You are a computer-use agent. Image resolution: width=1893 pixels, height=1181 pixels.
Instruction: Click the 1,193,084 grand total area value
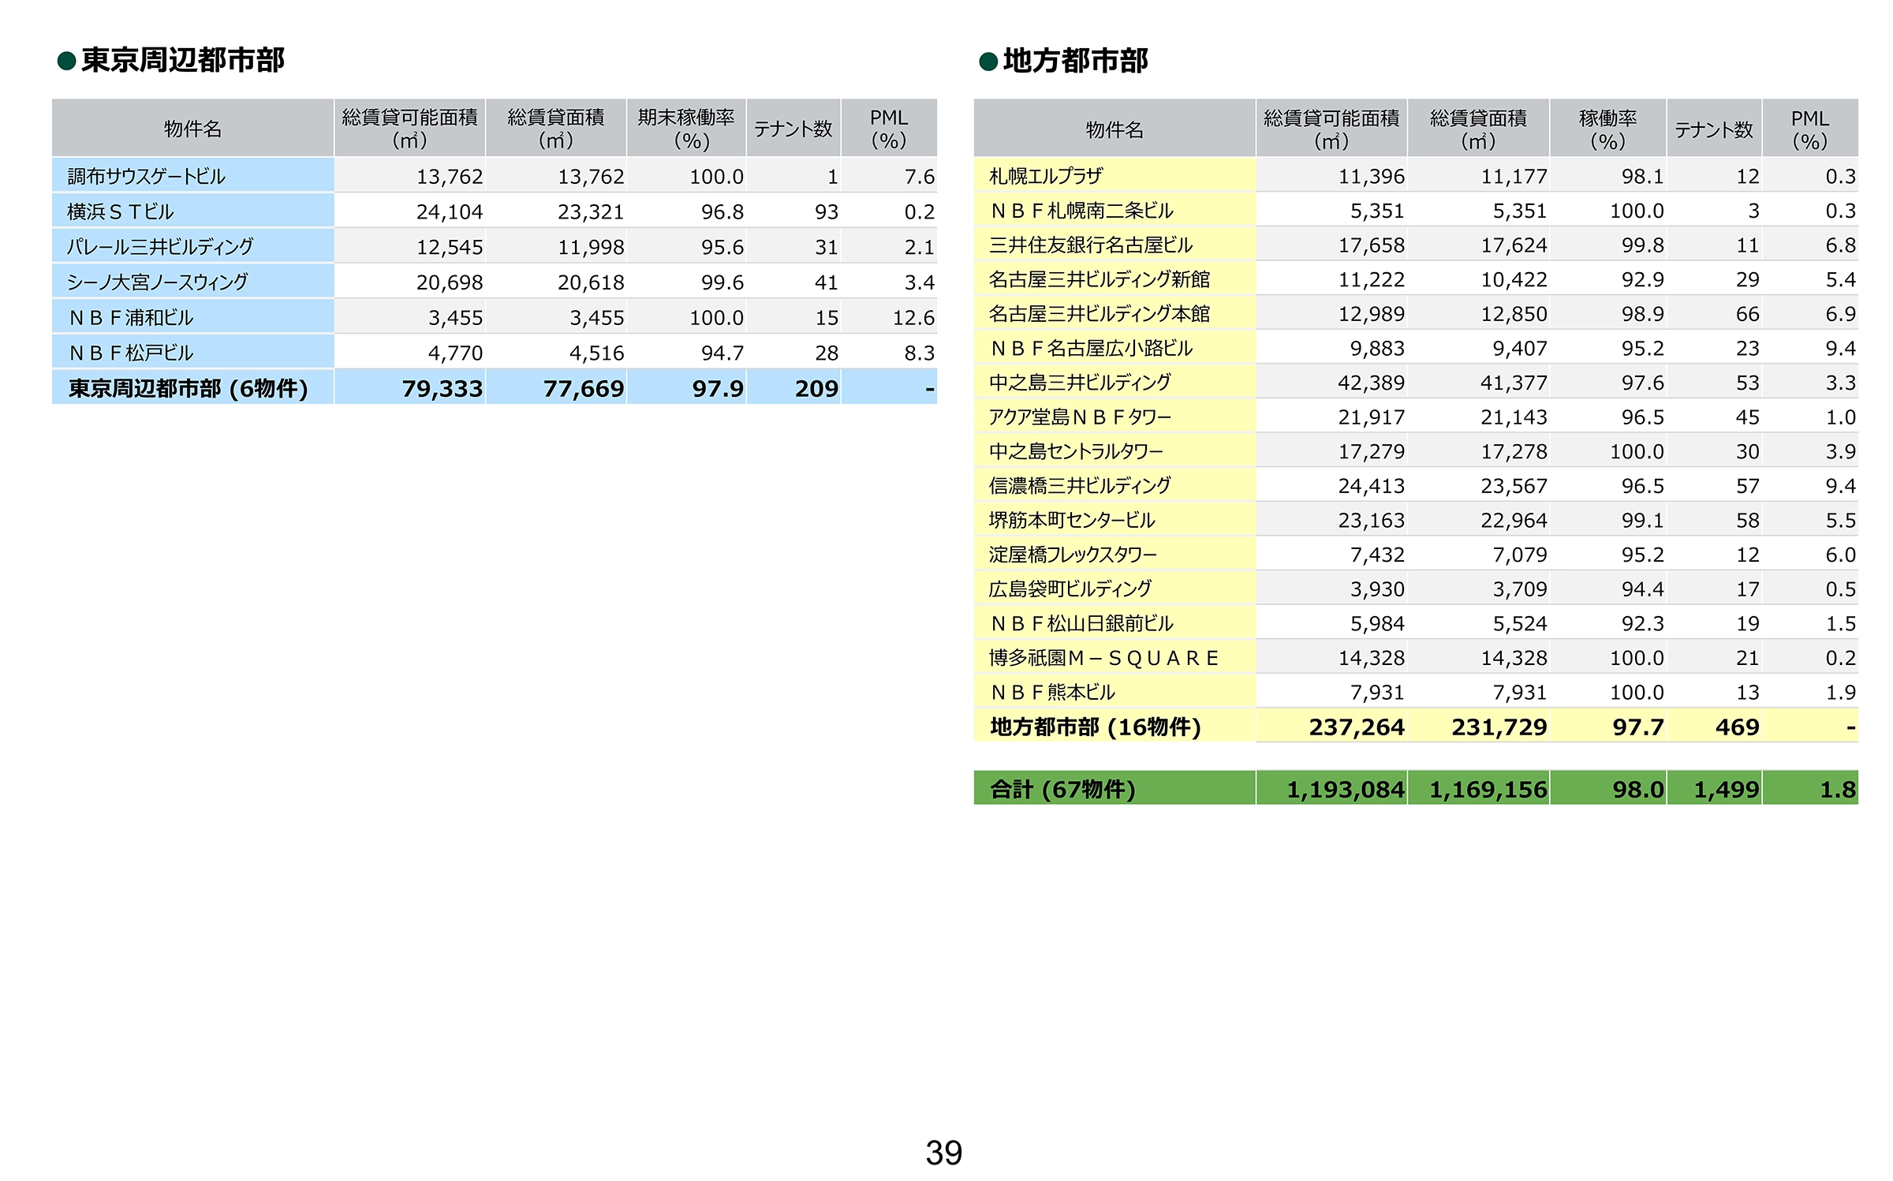[1346, 789]
